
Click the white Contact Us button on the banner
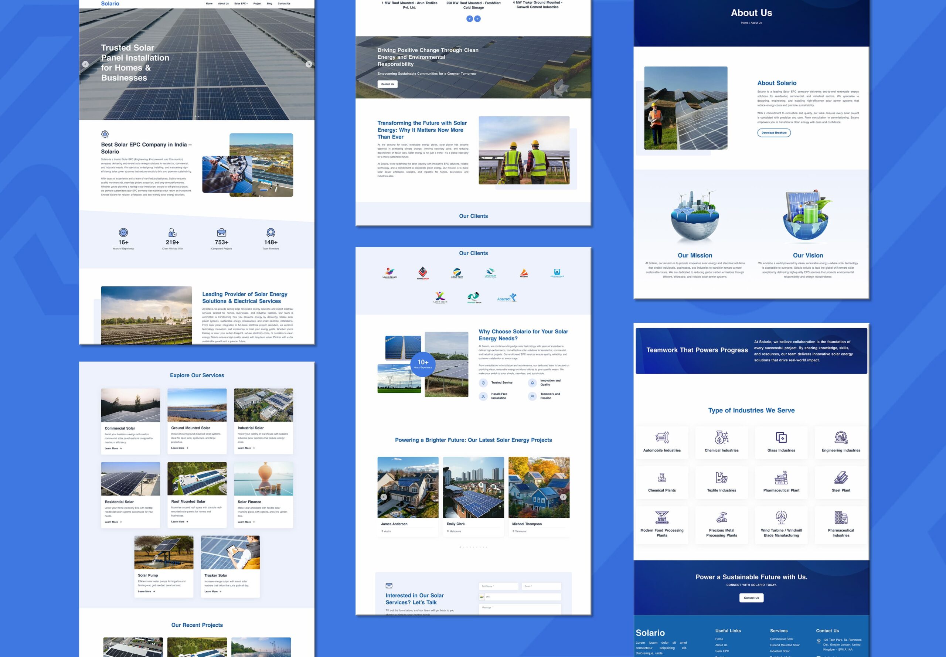[387, 84]
